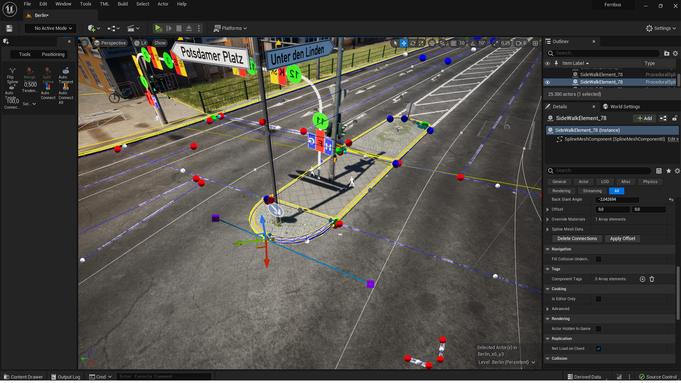Click the Back Slant Angle value field
681x383 pixels.
pyautogui.click(x=617, y=200)
